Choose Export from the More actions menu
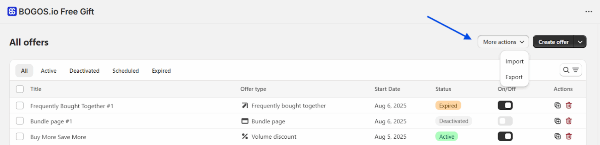This screenshot has width=600, height=145. [x=514, y=77]
